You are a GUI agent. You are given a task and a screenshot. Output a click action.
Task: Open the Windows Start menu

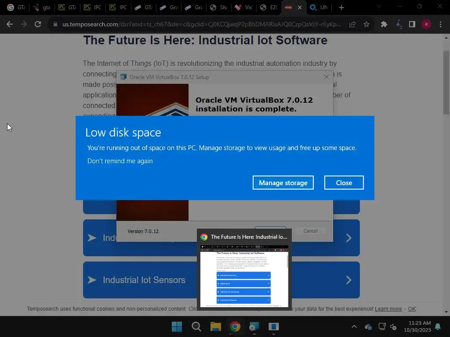coord(177,326)
